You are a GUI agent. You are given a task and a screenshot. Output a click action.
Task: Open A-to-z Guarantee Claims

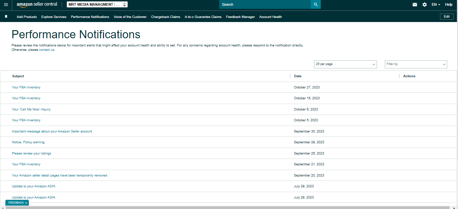203,17
